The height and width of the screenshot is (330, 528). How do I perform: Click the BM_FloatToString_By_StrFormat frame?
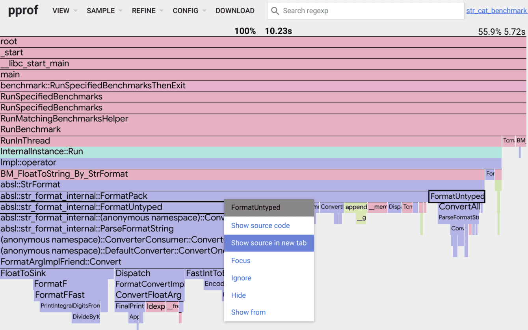[242, 174]
